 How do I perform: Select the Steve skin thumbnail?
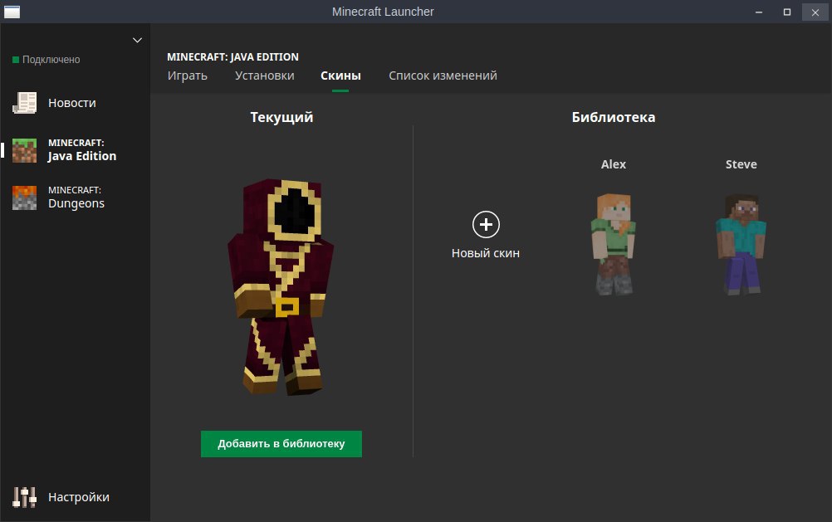[741, 244]
